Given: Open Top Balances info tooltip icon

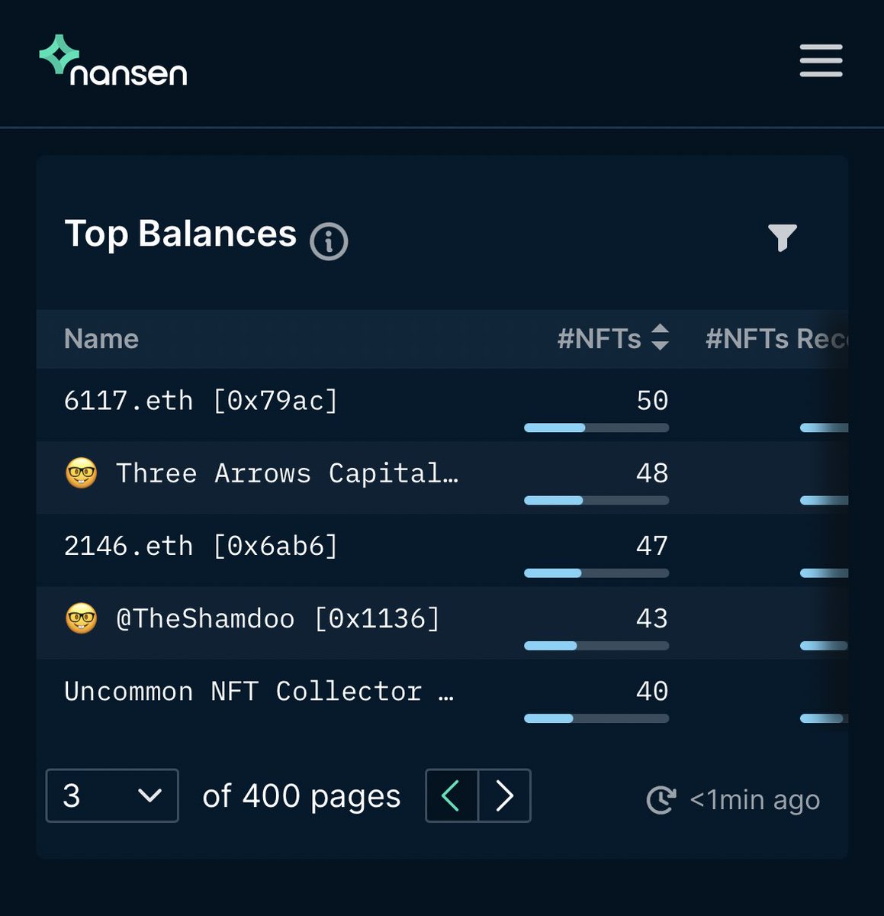Looking at the screenshot, I should [x=329, y=242].
